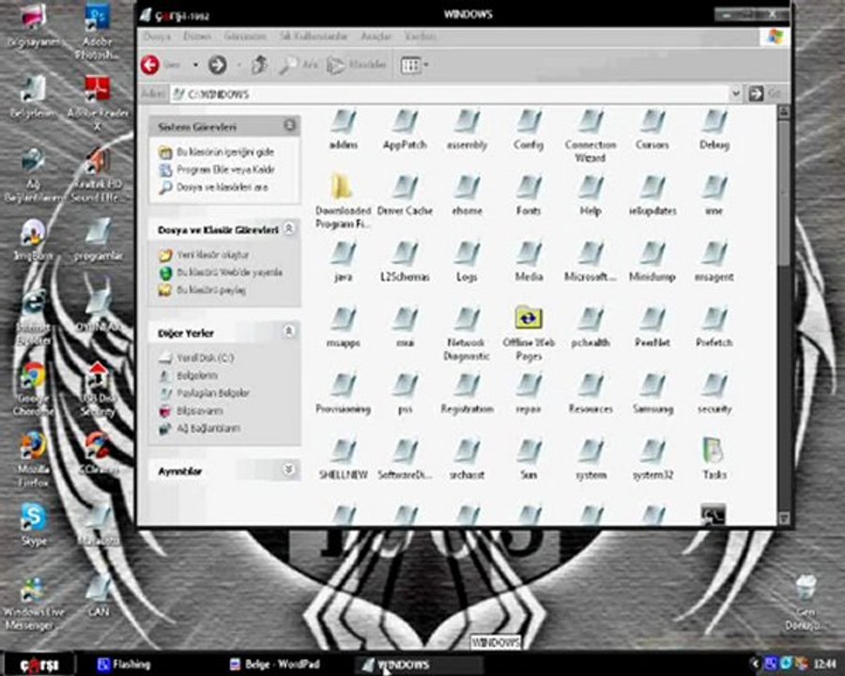The height and width of the screenshot is (676, 845).
Task: Go up one folder level icon
Action: click(x=259, y=65)
